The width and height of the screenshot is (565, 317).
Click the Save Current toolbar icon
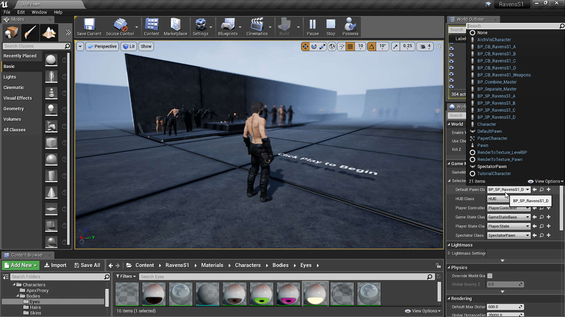coord(89,27)
